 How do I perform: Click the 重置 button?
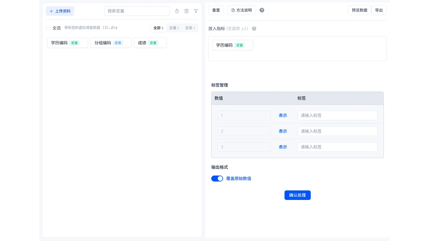[x=216, y=10]
